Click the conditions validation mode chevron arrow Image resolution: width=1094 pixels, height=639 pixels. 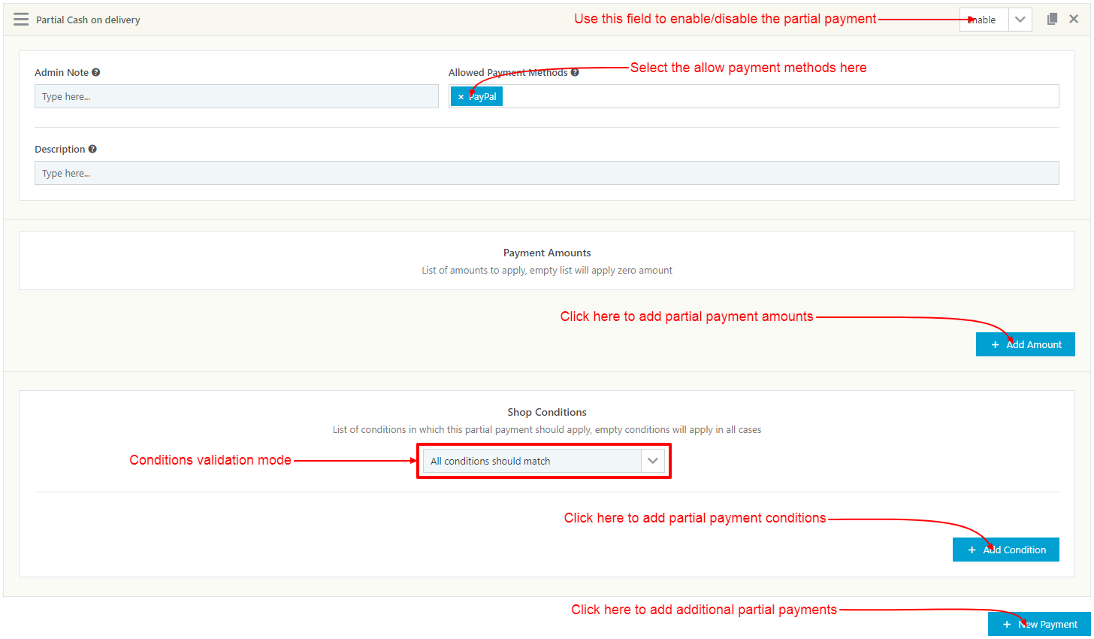tap(652, 461)
